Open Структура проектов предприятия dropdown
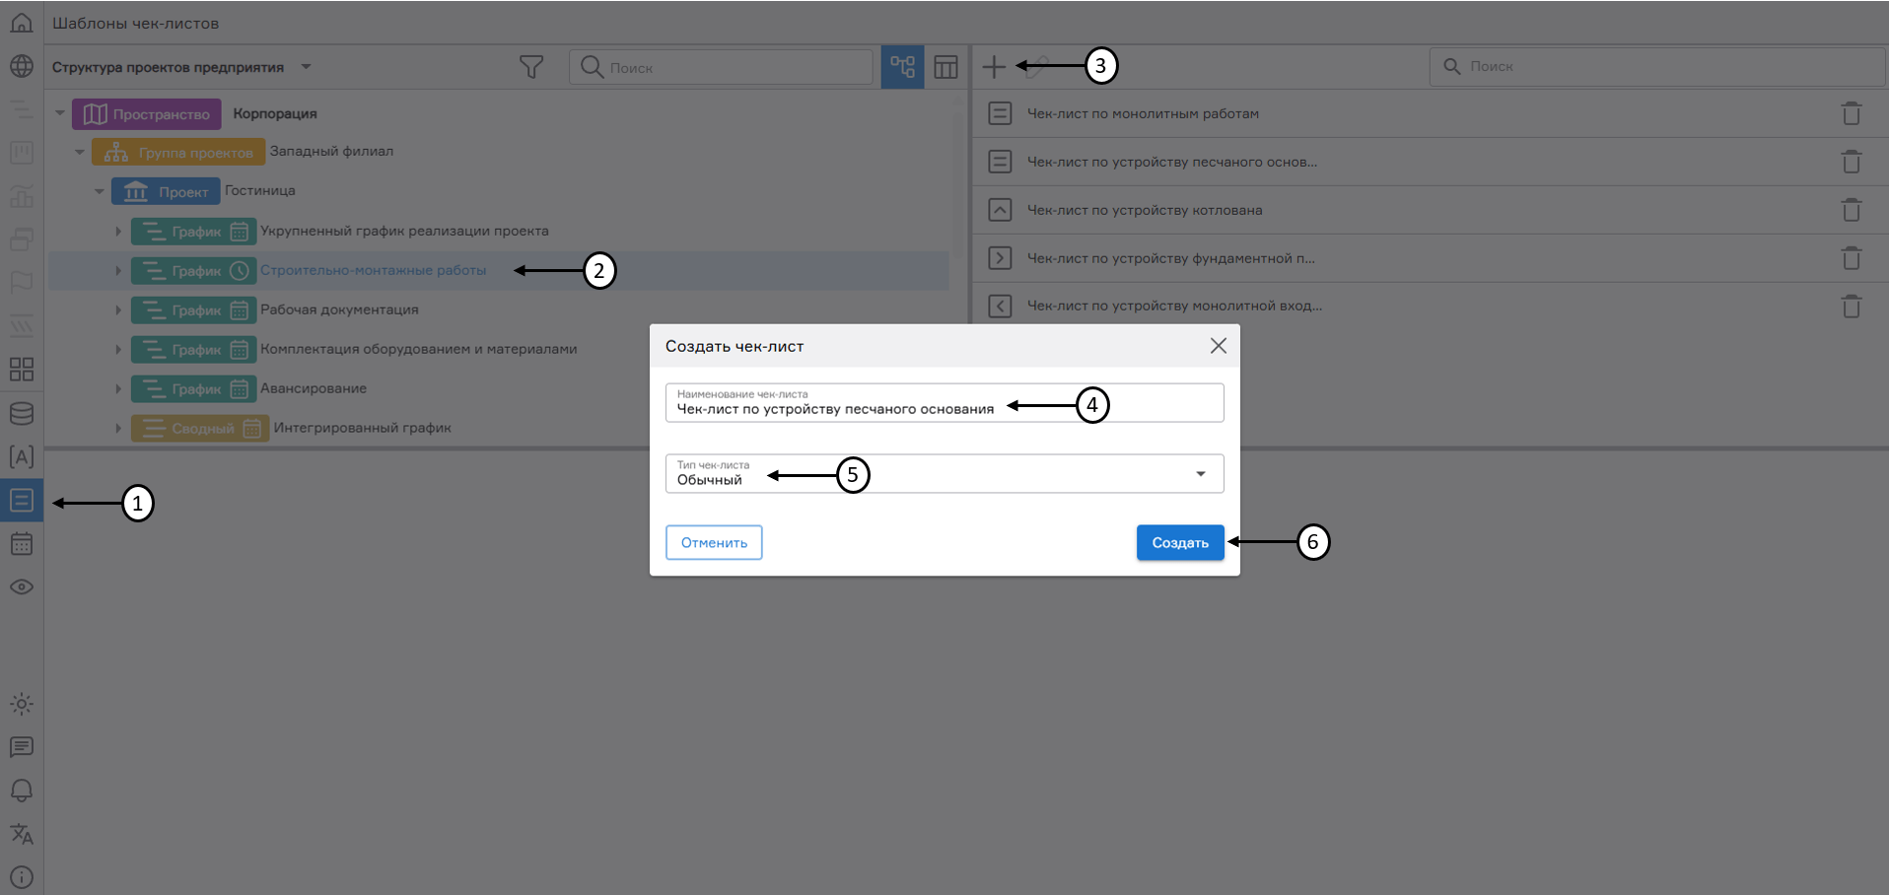1890x895 pixels. coord(306,67)
